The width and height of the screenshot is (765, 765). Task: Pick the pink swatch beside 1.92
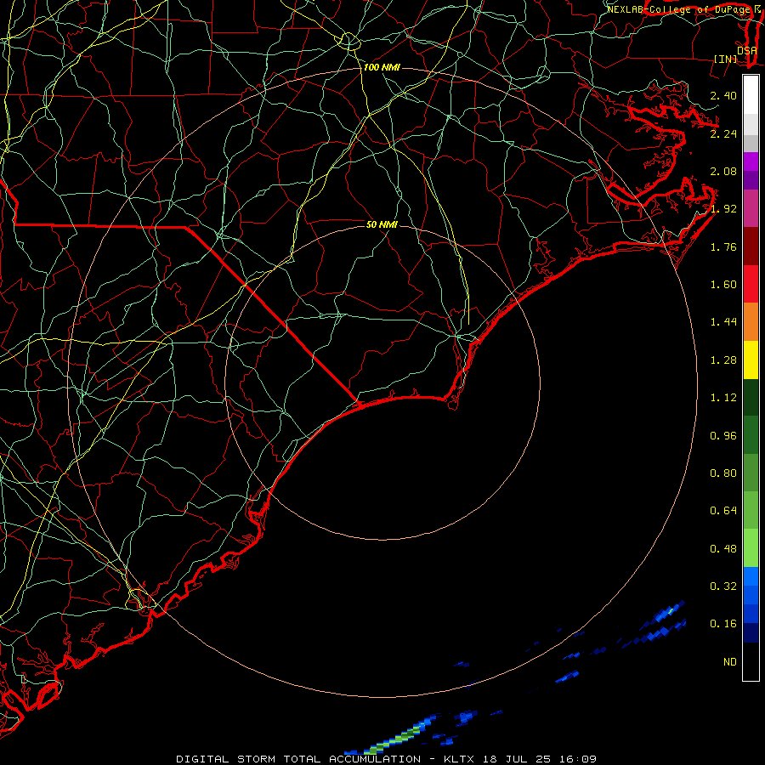point(751,208)
